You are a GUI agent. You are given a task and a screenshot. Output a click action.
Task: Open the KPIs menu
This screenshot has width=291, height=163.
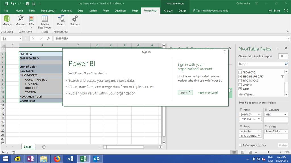click(x=31, y=22)
